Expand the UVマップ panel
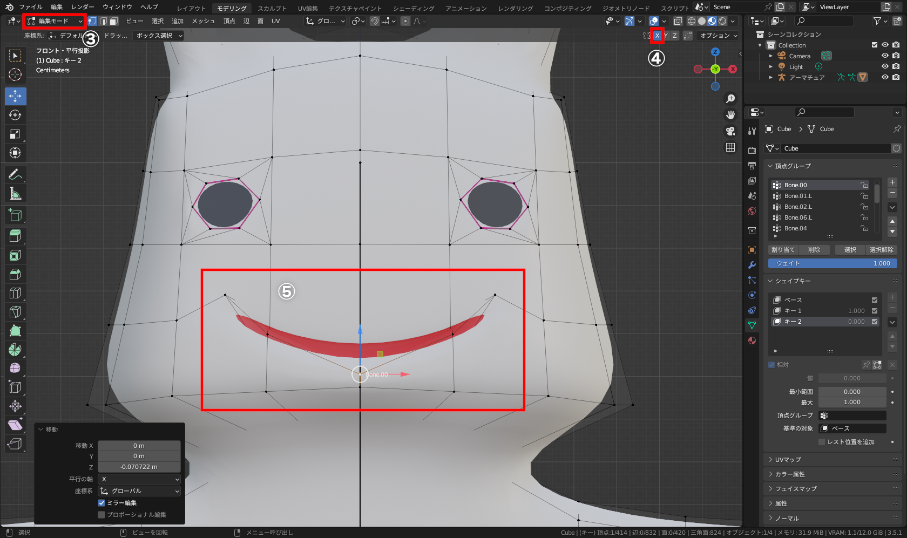Viewport: 907px width, 538px height. click(788, 460)
